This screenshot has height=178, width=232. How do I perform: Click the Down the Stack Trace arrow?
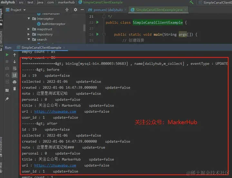(x=15, y=61)
